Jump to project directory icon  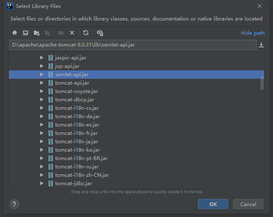(36, 33)
